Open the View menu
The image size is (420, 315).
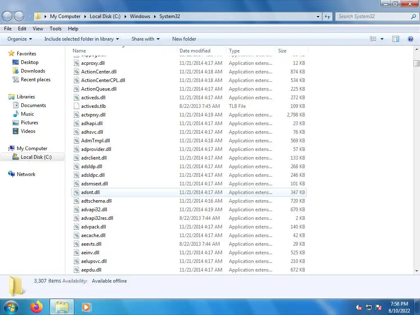(38, 29)
